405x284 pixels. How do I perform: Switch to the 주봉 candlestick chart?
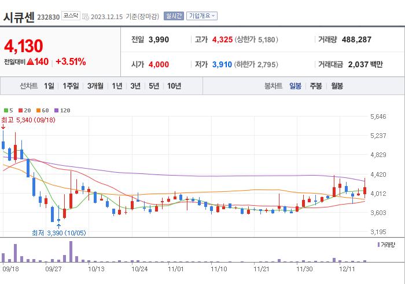click(x=316, y=86)
